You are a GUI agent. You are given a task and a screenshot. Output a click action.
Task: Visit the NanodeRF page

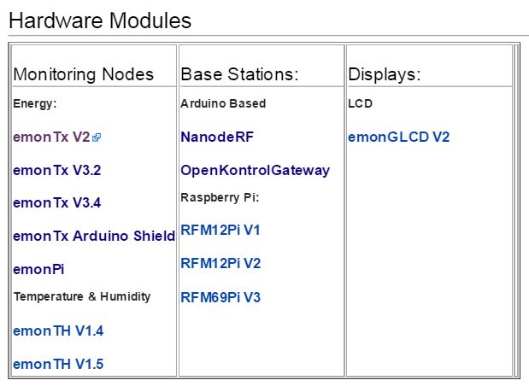217,137
